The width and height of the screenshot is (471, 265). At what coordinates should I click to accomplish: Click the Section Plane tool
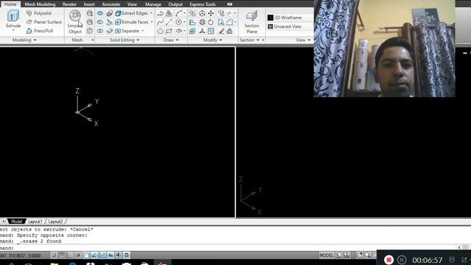click(252, 21)
